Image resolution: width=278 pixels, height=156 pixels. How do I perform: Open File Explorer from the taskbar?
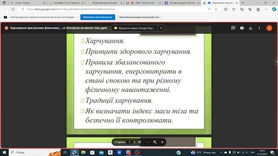(83, 152)
